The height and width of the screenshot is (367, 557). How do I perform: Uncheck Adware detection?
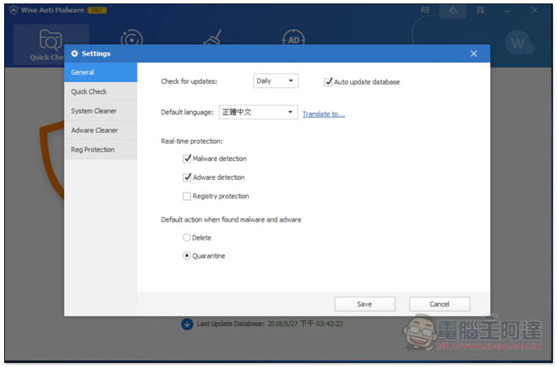tap(187, 177)
